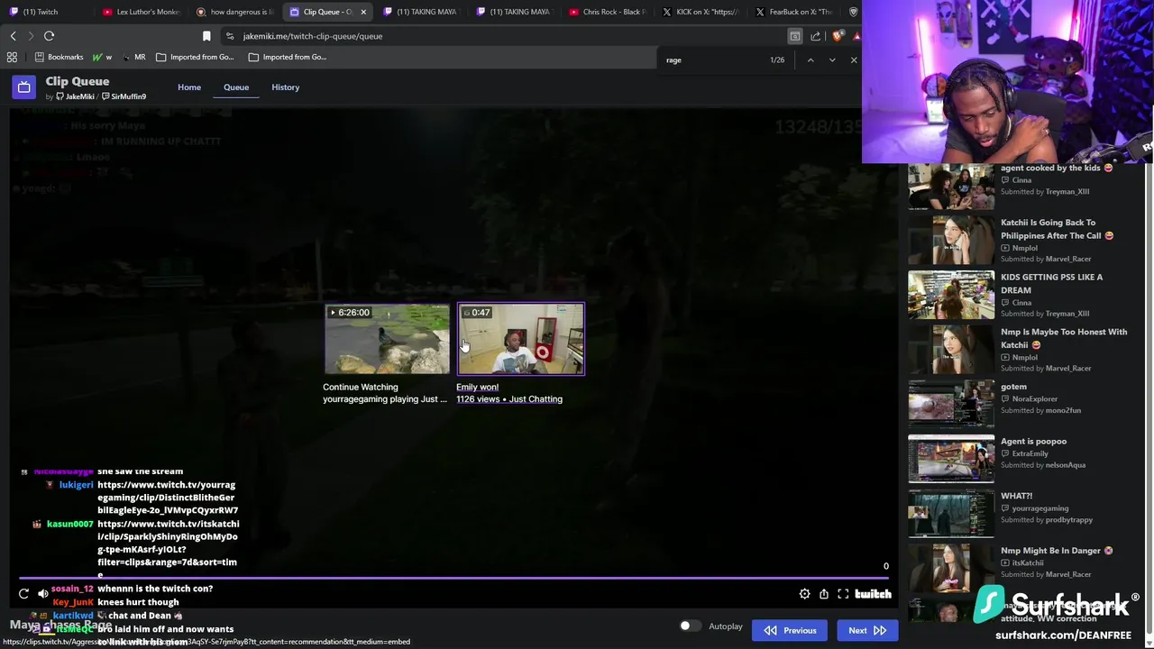Click the reader/screenshot icon in address bar
Viewport: 1154px width, 649px height.
point(794,36)
